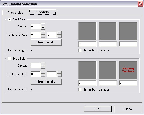Increase Back Side texture Y offset
This screenshot has width=144, height=115.
point(59,72)
